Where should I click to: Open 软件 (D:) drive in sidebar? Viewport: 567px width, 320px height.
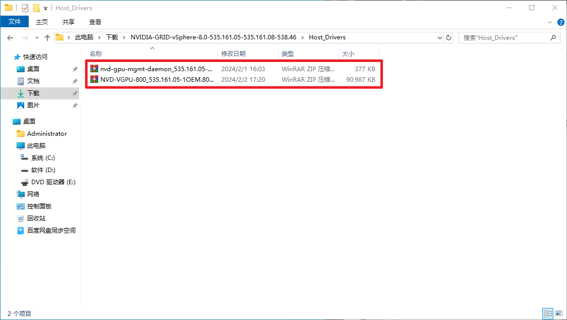tap(43, 170)
